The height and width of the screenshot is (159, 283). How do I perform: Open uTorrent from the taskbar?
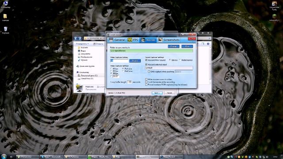coord(27,157)
